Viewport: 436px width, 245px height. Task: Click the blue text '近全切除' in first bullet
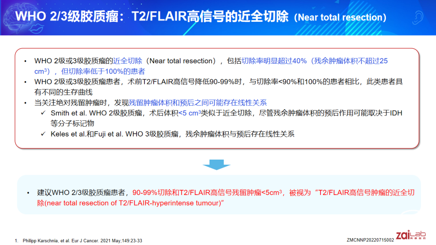click(x=128, y=61)
